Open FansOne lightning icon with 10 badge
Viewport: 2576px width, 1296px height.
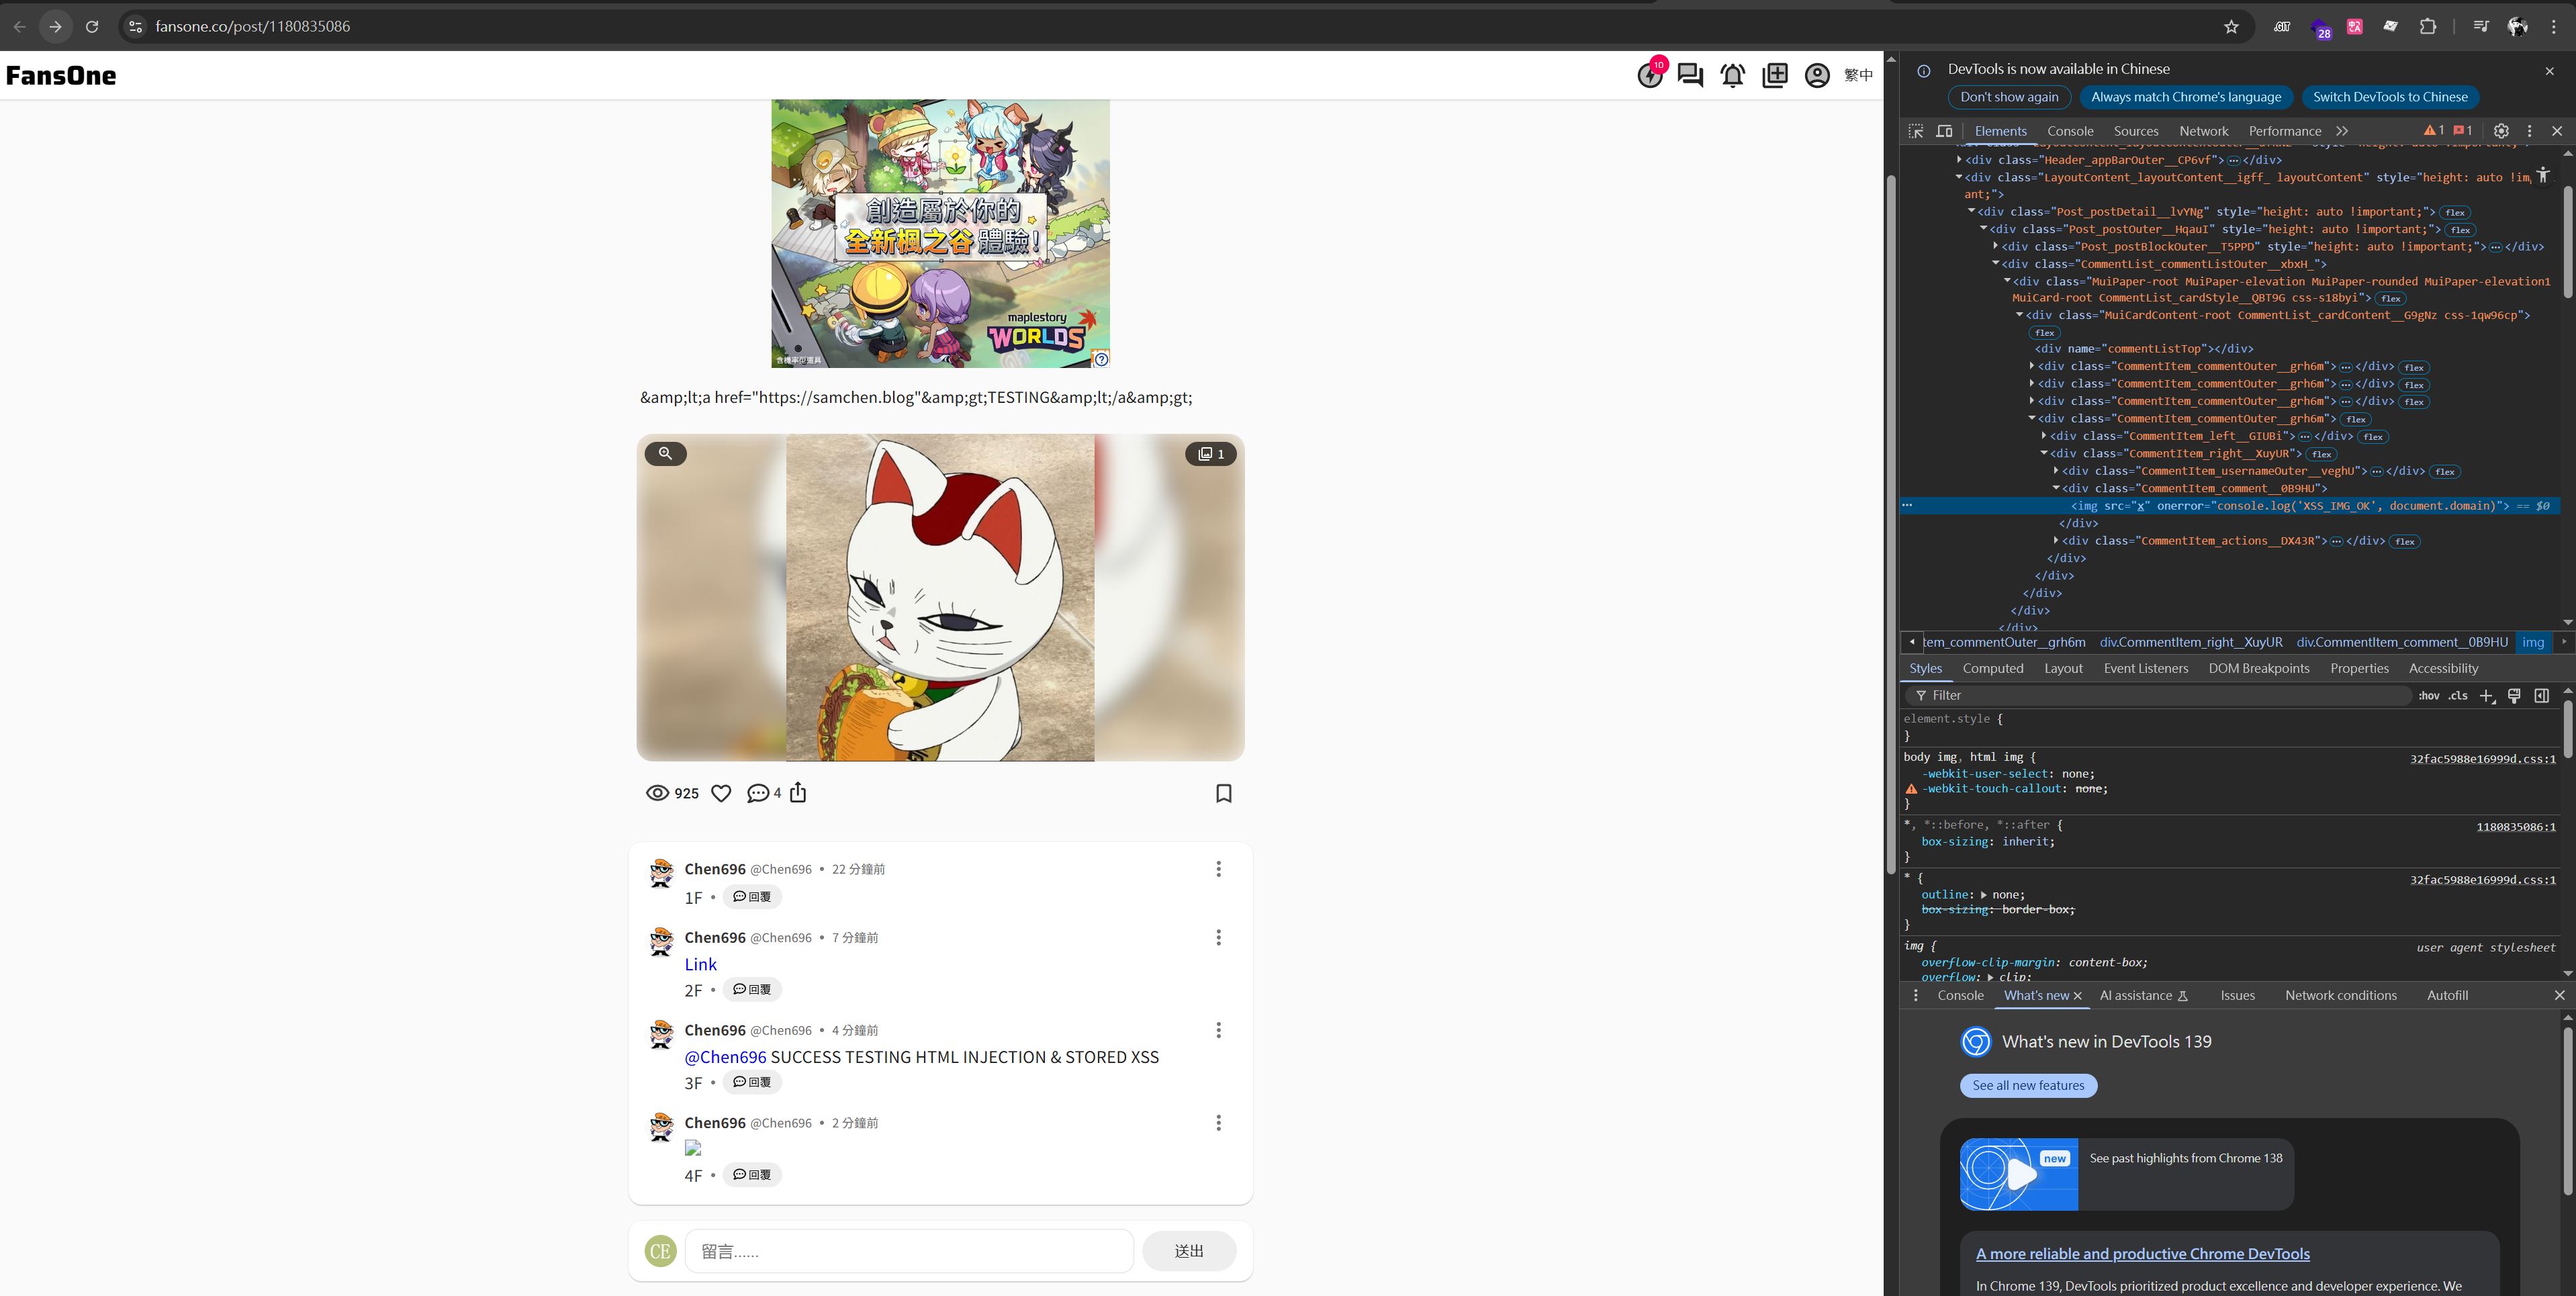(1650, 75)
